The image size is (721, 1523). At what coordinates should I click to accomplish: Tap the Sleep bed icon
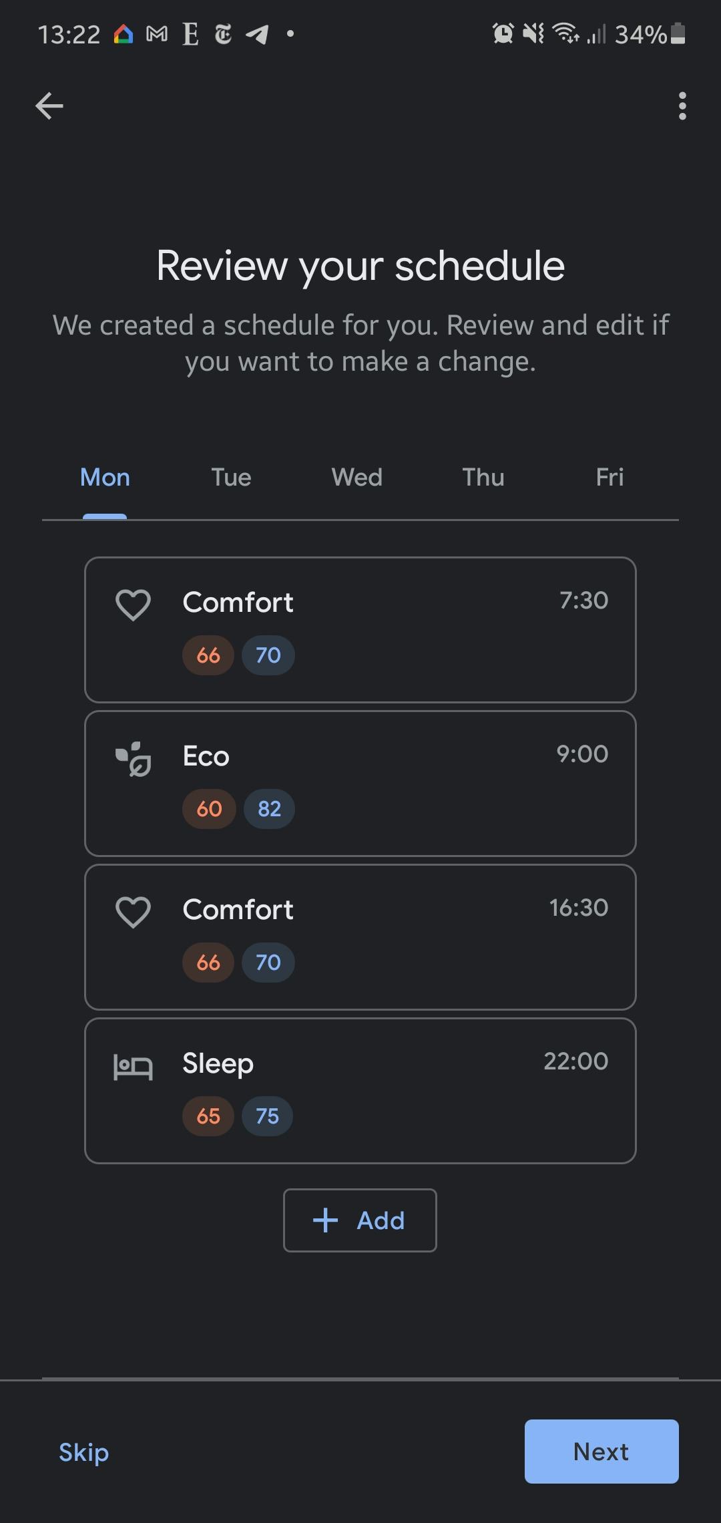pyautogui.click(x=133, y=1066)
